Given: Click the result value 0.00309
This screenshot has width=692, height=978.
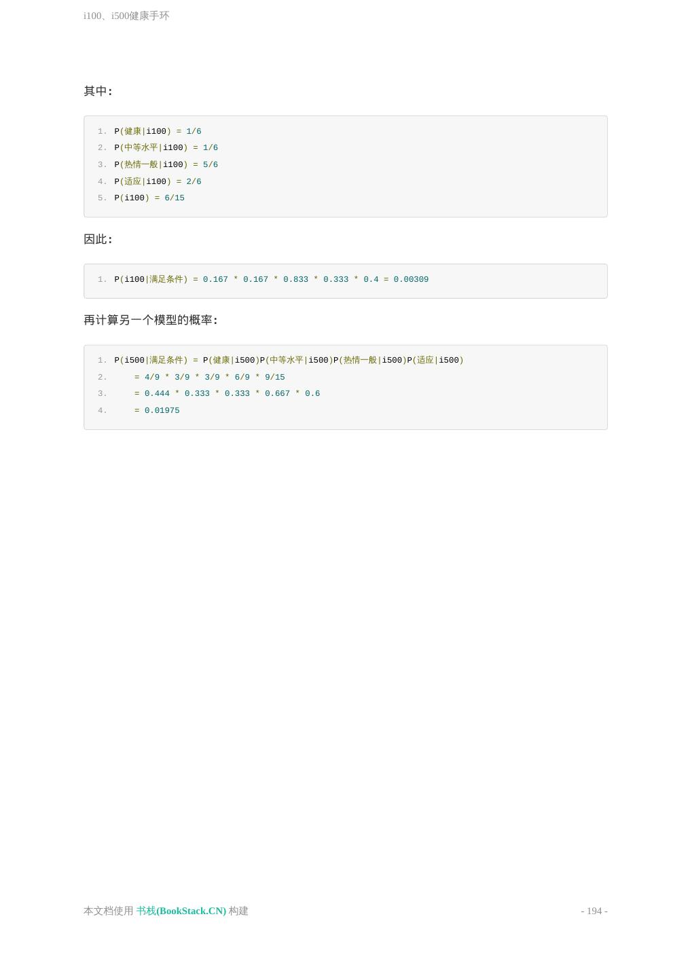Looking at the screenshot, I should 411,279.
